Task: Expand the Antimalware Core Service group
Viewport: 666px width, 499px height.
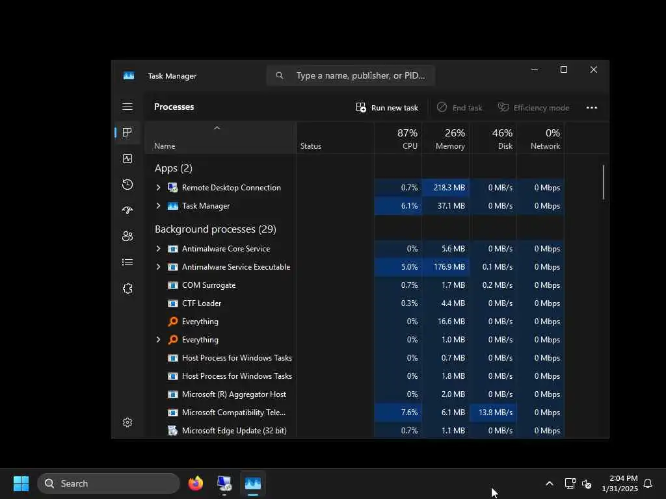Action: (158, 249)
